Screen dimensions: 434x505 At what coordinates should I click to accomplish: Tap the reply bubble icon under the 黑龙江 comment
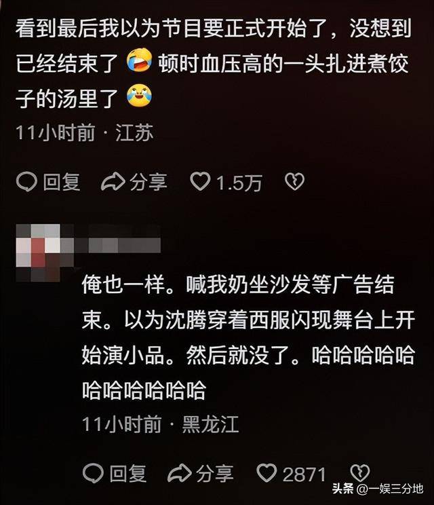[x=93, y=474]
